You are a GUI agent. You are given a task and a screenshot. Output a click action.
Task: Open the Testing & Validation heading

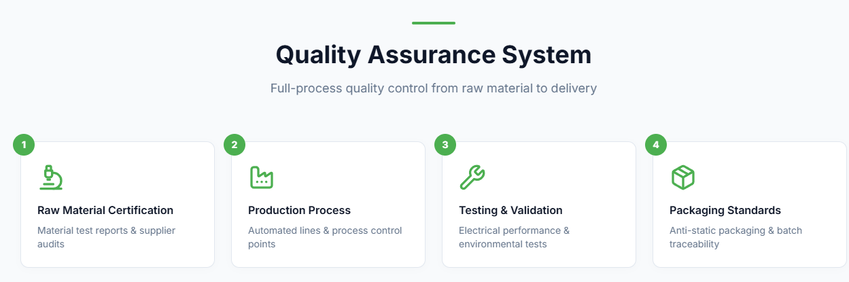pos(510,210)
